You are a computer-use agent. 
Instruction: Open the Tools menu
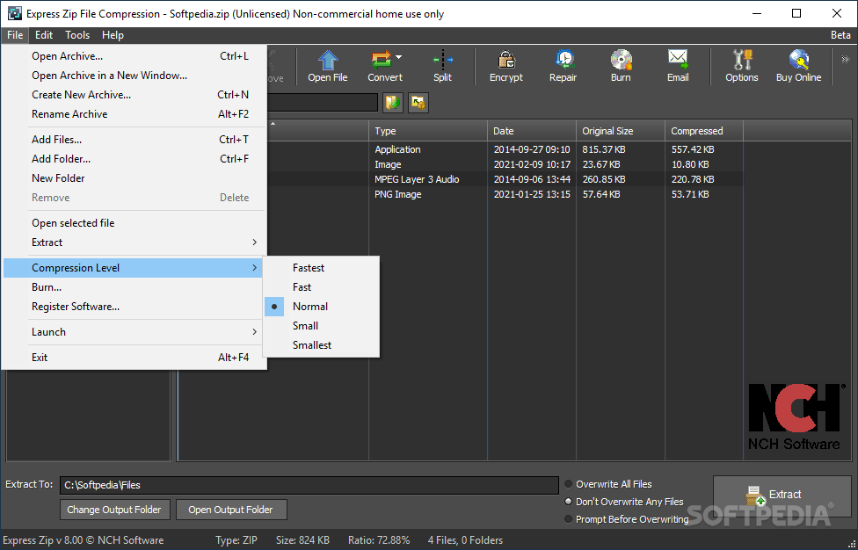click(77, 35)
